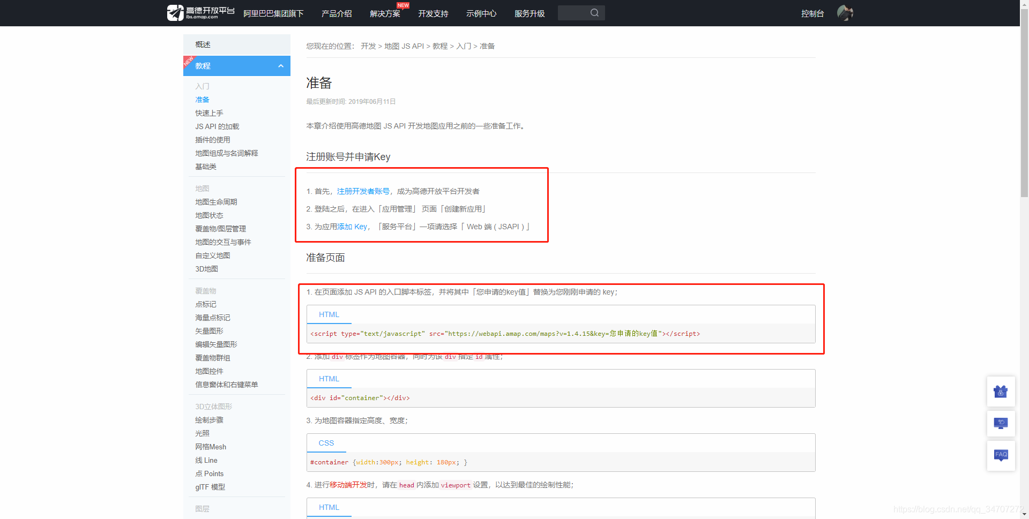The height and width of the screenshot is (519, 1029).
Task: Click the CSS code block label
Action: click(326, 443)
